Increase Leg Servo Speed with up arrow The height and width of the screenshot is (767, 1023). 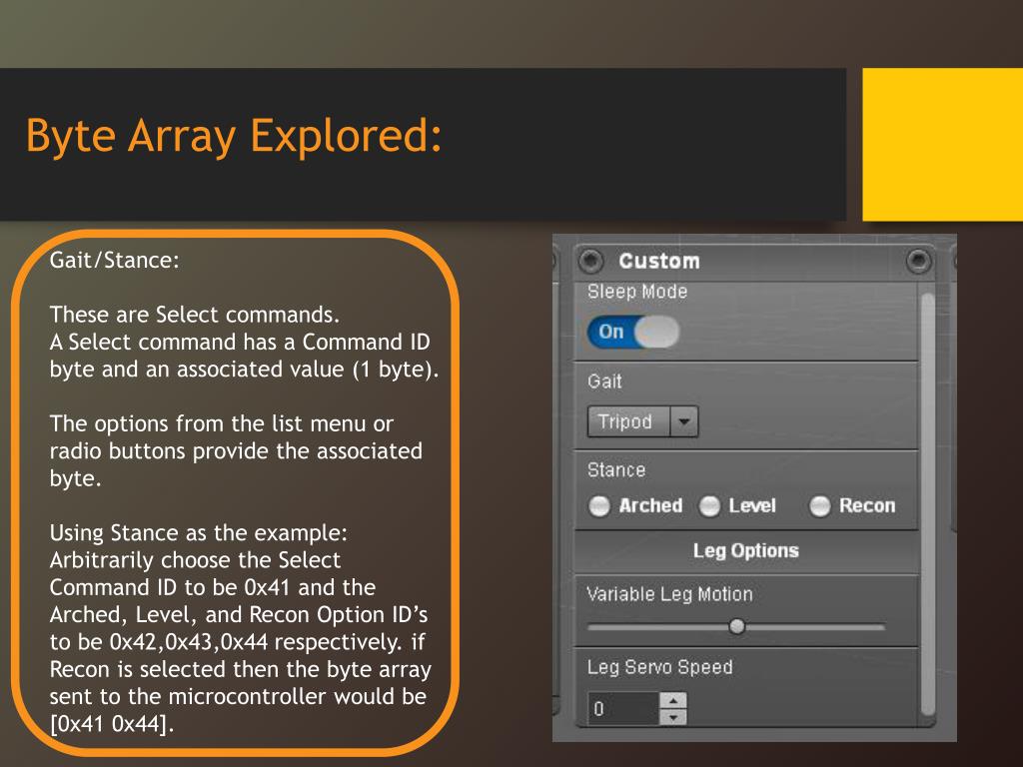(x=673, y=700)
